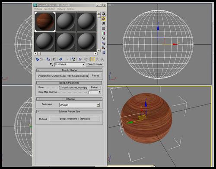The height and width of the screenshot is (169, 216).
Task: Collapse the DirectX Shader rollout
Action: pos(69,70)
